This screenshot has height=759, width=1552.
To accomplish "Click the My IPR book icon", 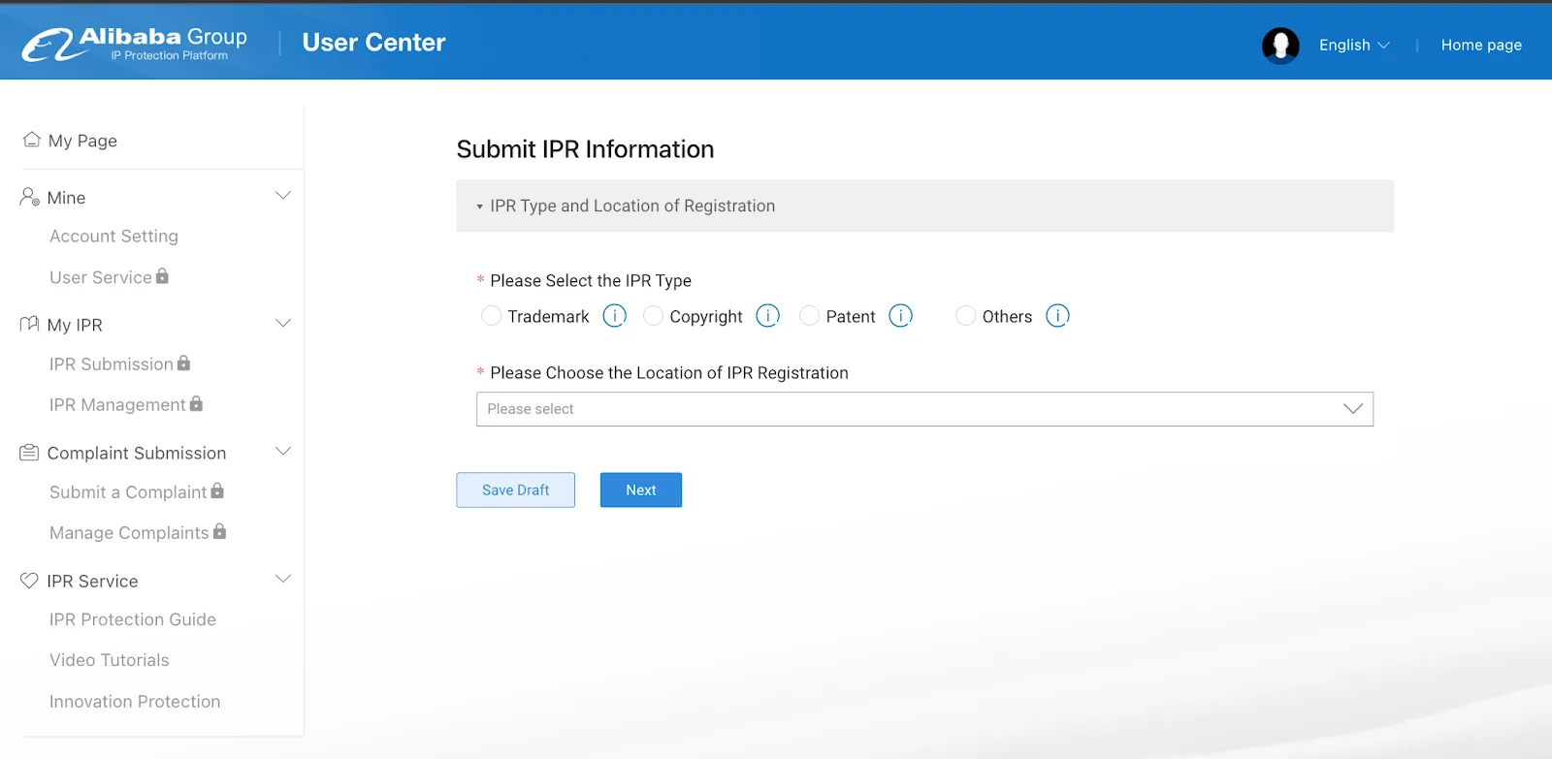I will coord(30,324).
